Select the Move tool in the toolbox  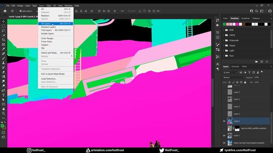[3, 21]
